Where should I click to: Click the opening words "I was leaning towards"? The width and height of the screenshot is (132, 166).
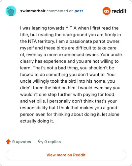pos(42,28)
